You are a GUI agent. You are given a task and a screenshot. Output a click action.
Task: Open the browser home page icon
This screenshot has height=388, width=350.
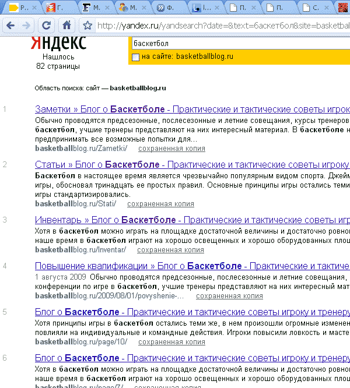coord(66,25)
